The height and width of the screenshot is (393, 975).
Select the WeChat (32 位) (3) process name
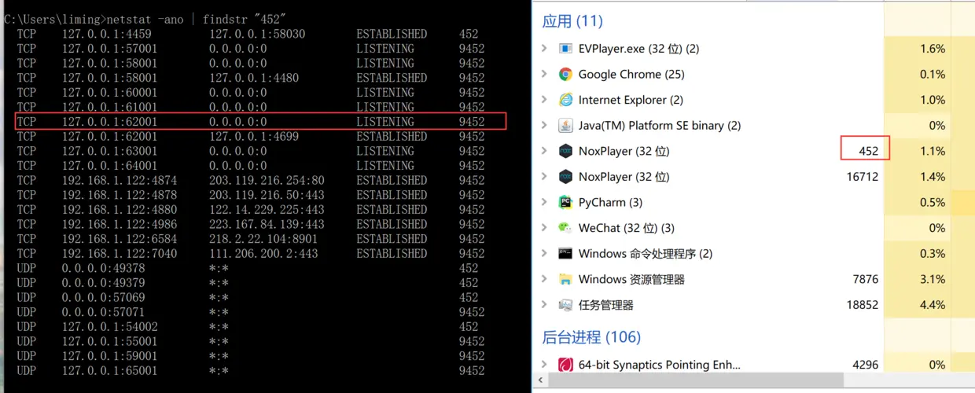pyautogui.click(x=627, y=228)
